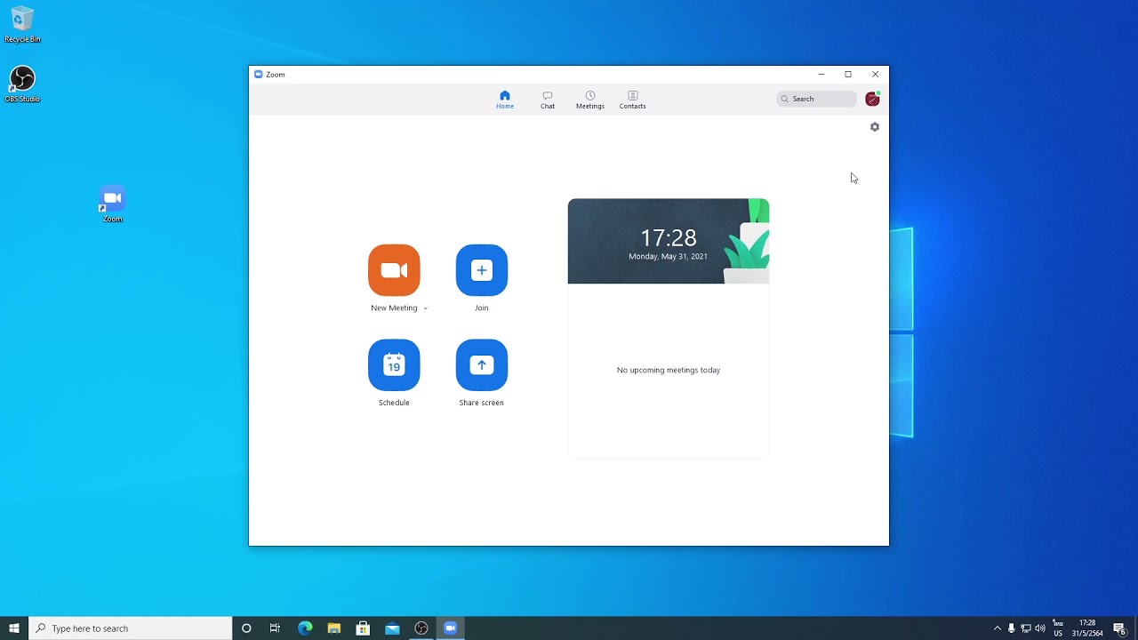The height and width of the screenshot is (640, 1138).
Task: Click the Zoom title bar logo icon
Action: point(259,75)
